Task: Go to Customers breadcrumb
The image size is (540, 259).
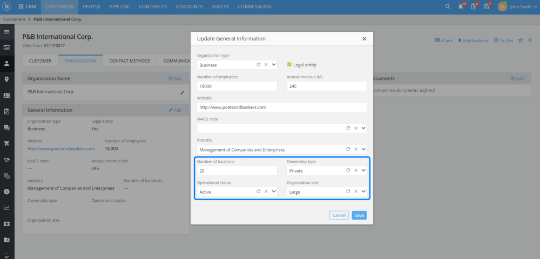Action: pos(14,19)
